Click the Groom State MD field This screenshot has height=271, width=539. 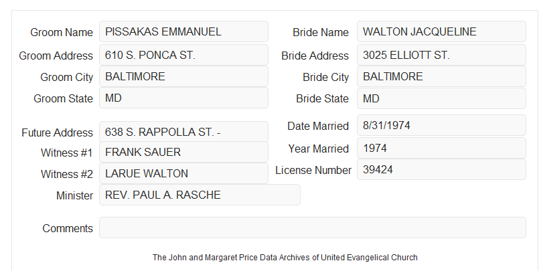pyautogui.click(x=183, y=98)
